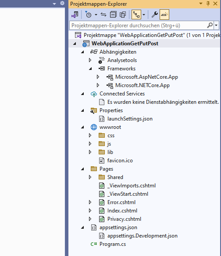This screenshot has height=256, width=221.
Task: Close the Projektmappen-Explorer panel
Action: tap(215, 4)
